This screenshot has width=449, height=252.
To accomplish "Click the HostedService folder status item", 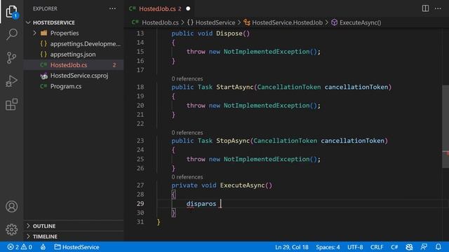I will pyautogui.click(x=76, y=247).
